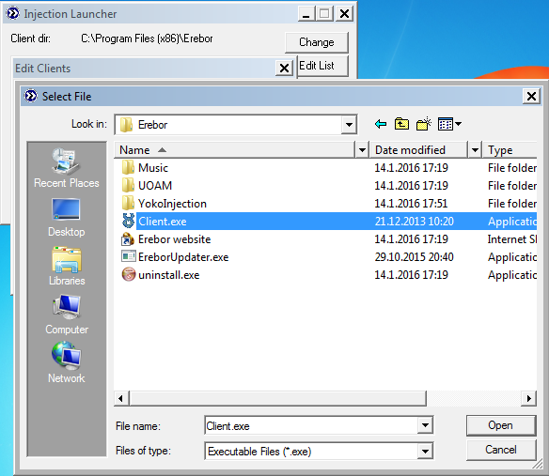Image resolution: width=549 pixels, height=476 pixels.
Task: Create a new folder
Action: (x=424, y=124)
